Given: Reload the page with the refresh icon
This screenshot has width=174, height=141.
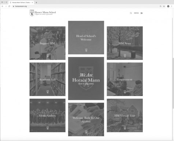Looking at the screenshot, I should (9, 6).
